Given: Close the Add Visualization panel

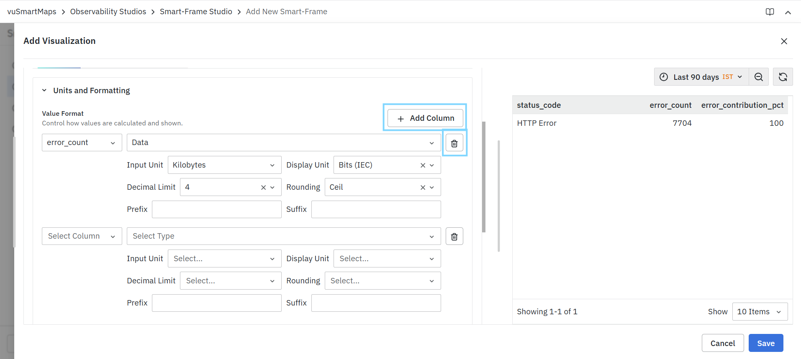Looking at the screenshot, I should pyautogui.click(x=784, y=41).
